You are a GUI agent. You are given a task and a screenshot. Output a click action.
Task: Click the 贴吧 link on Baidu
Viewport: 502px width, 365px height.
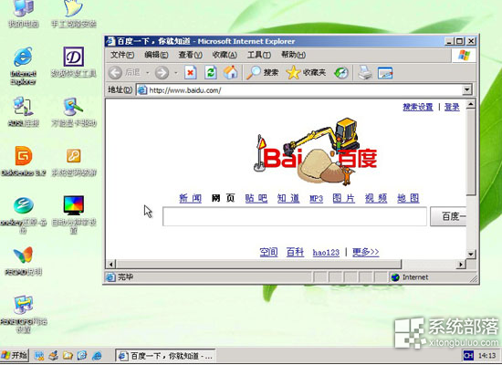click(256, 199)
